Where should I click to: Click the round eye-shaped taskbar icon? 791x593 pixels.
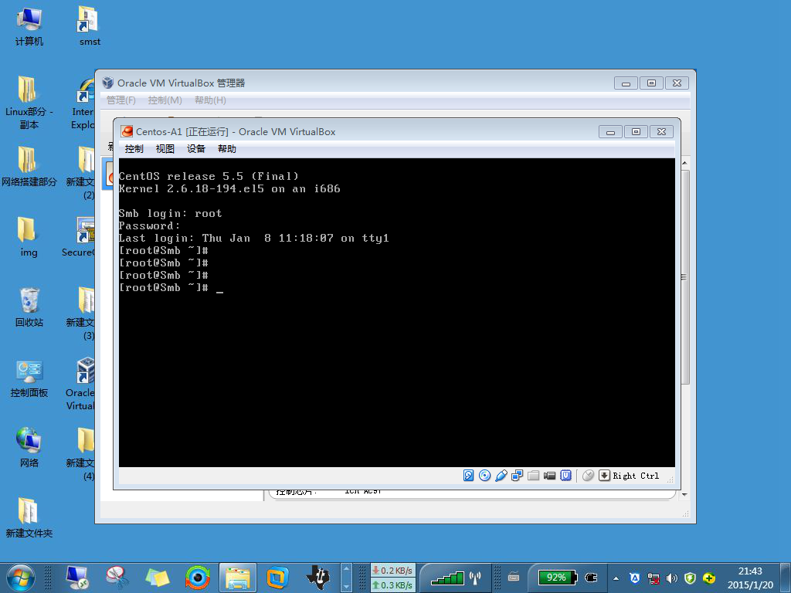[197, 578]
